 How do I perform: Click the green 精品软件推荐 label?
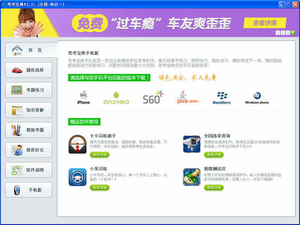click(x=84, y=121)
